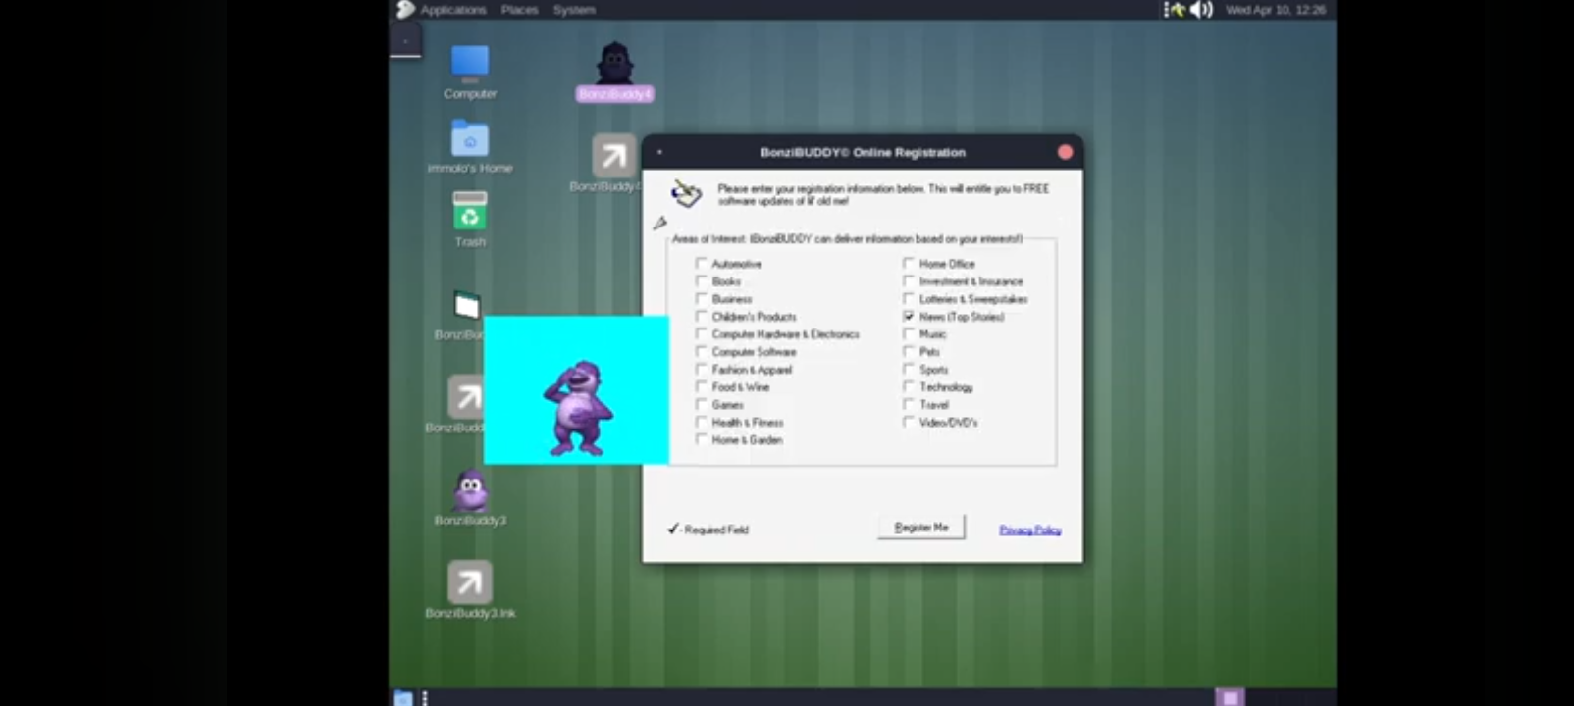This screenshot has width=1574, height=706.
Task: Select the BonziBuddy3 purple character icon
Action: click(470, 490)
